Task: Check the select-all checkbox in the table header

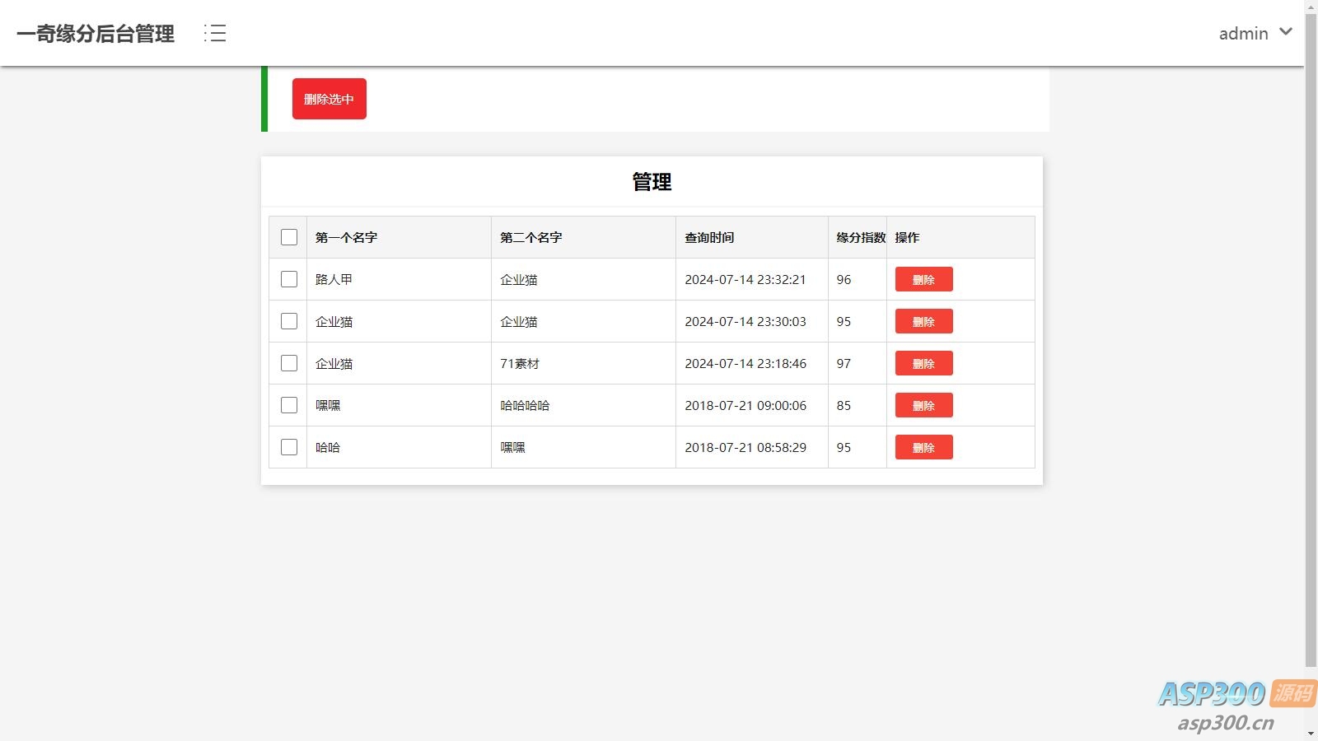Action: (289, 237)
